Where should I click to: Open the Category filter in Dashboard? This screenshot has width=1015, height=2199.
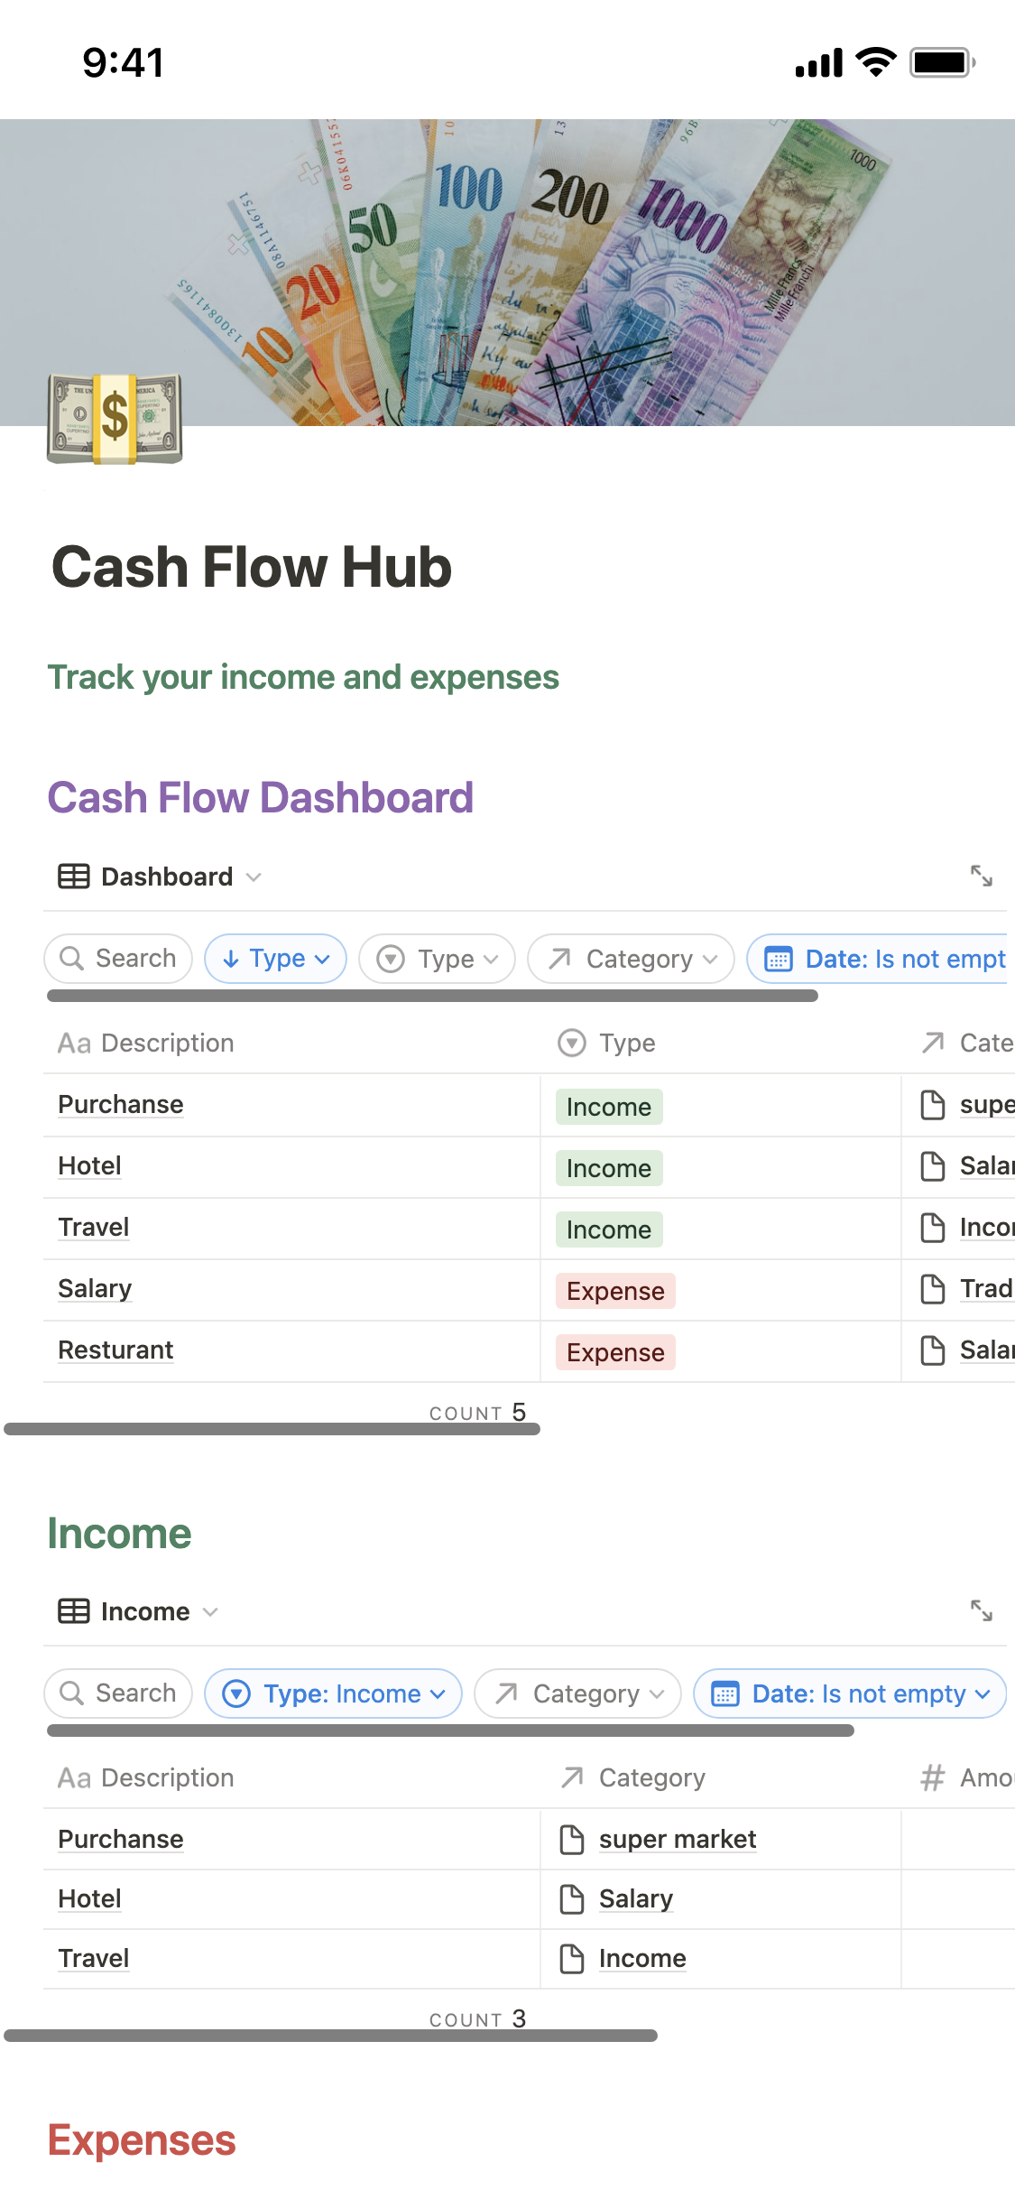pyautogui.click(x=632, y=959)
